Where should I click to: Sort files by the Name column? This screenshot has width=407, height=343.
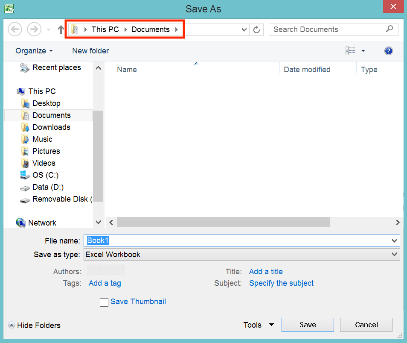pos(127,70)
